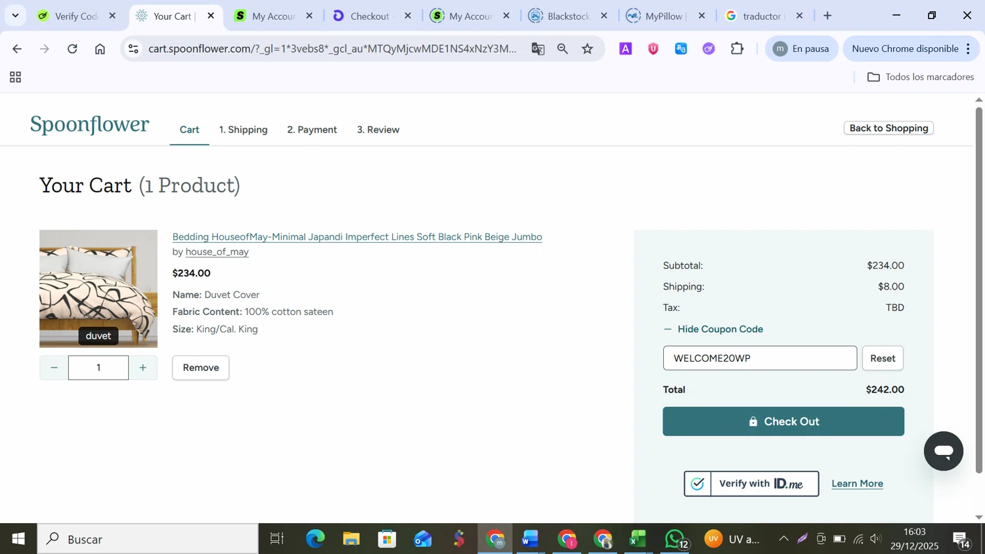The height and width of the screenshot is (554, 985).
Task: Open the blue translate extension icon
Action: [x=681, y=49]
